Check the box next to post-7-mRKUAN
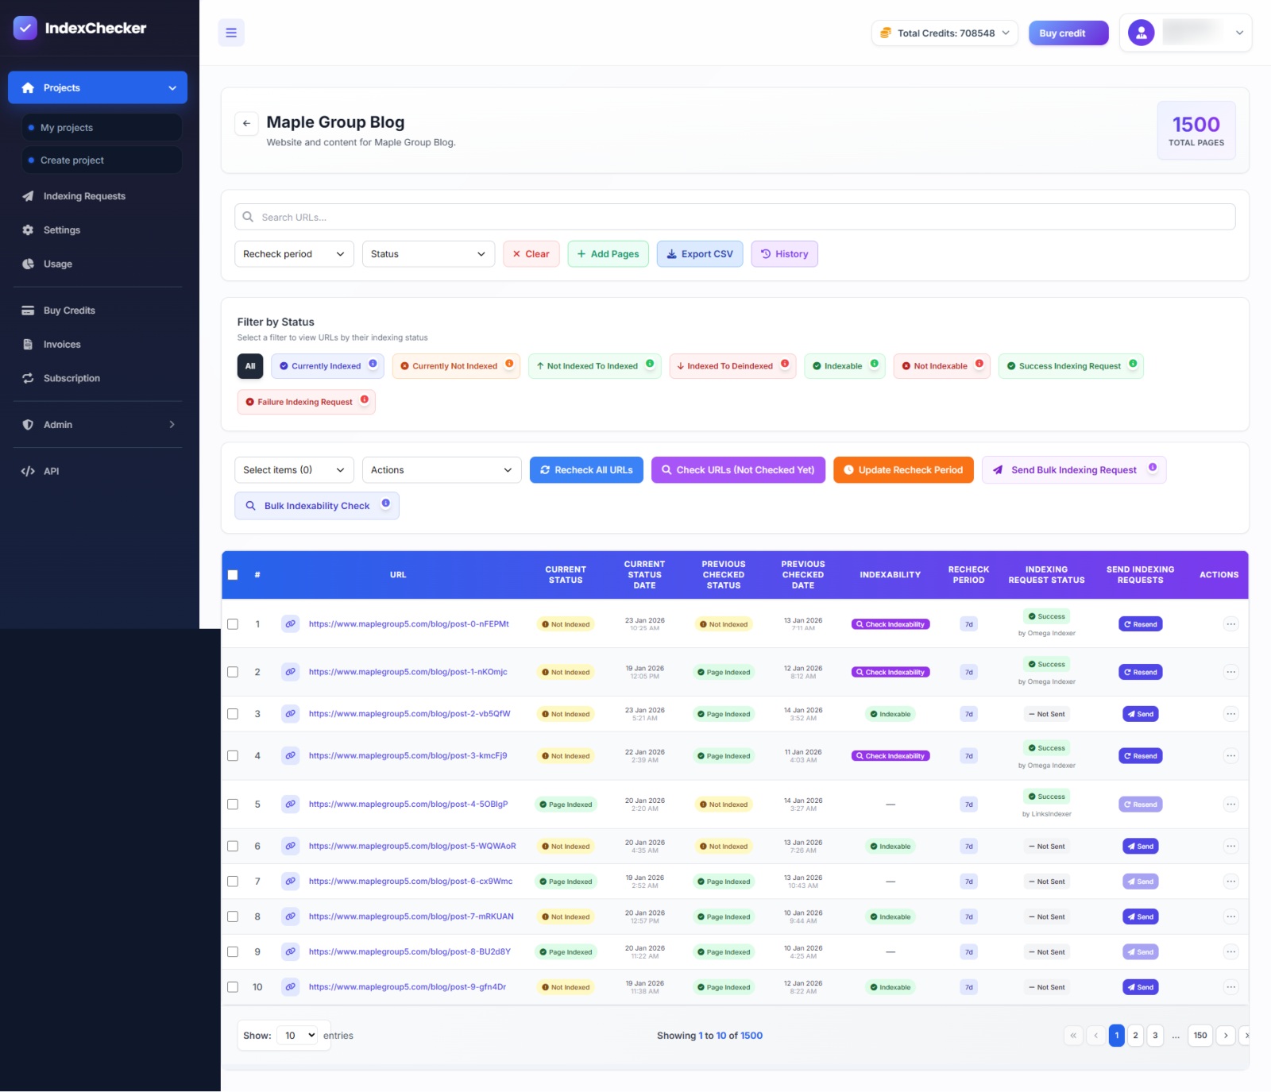Viewport: 1271px width, 1092px height. (233, 916)
